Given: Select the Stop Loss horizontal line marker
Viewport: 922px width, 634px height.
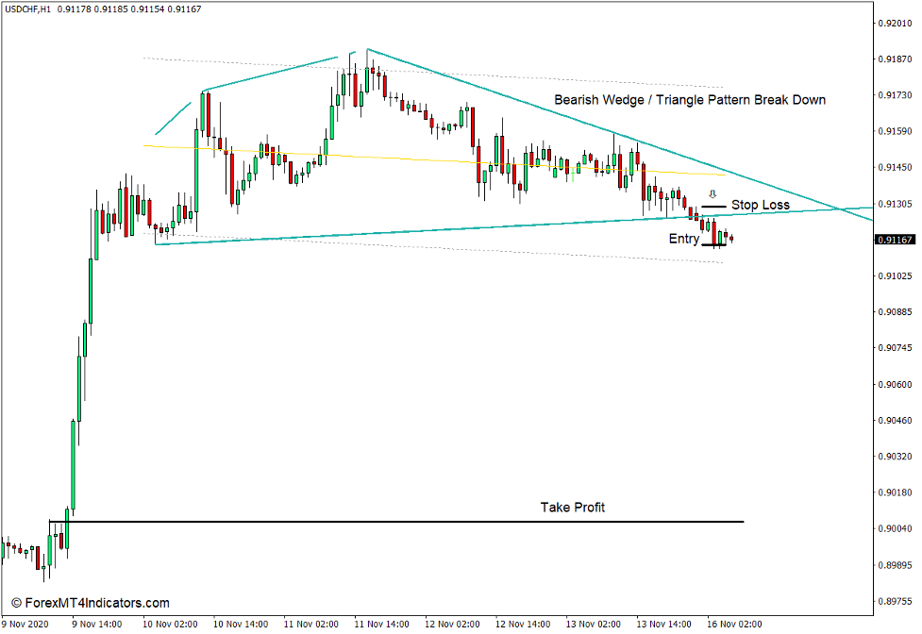Looking at the screenshot, I should [x=713, y=206].
